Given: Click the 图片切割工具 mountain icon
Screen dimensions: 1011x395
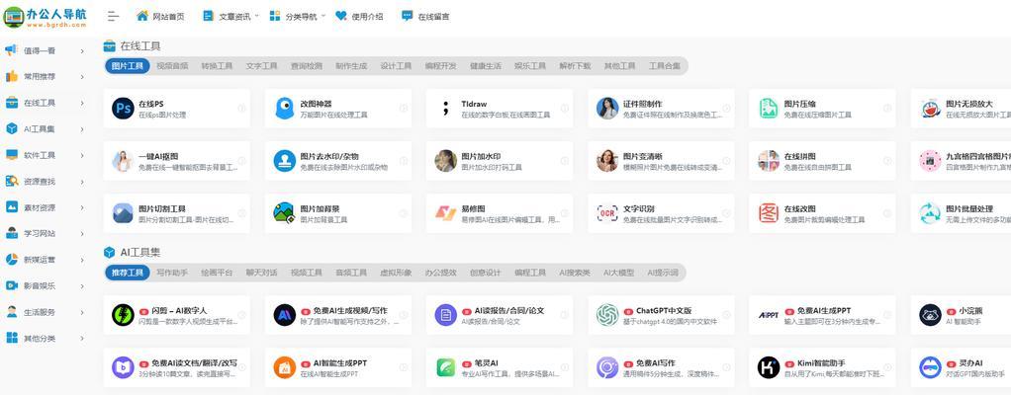Looking at the screenshot, I should click(123, 213).
